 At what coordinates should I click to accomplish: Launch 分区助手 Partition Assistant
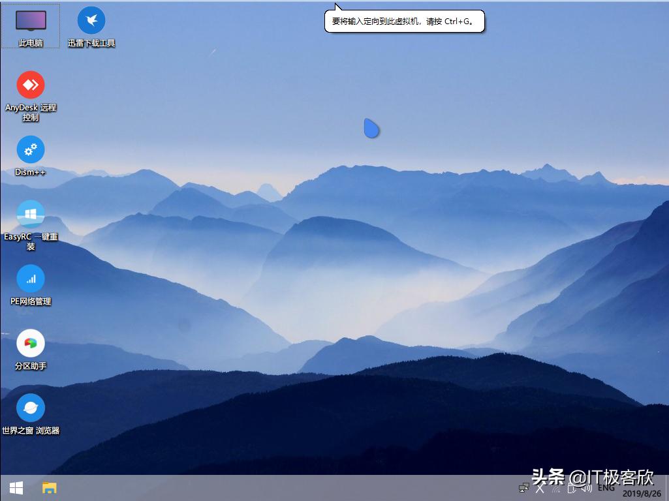30,342
